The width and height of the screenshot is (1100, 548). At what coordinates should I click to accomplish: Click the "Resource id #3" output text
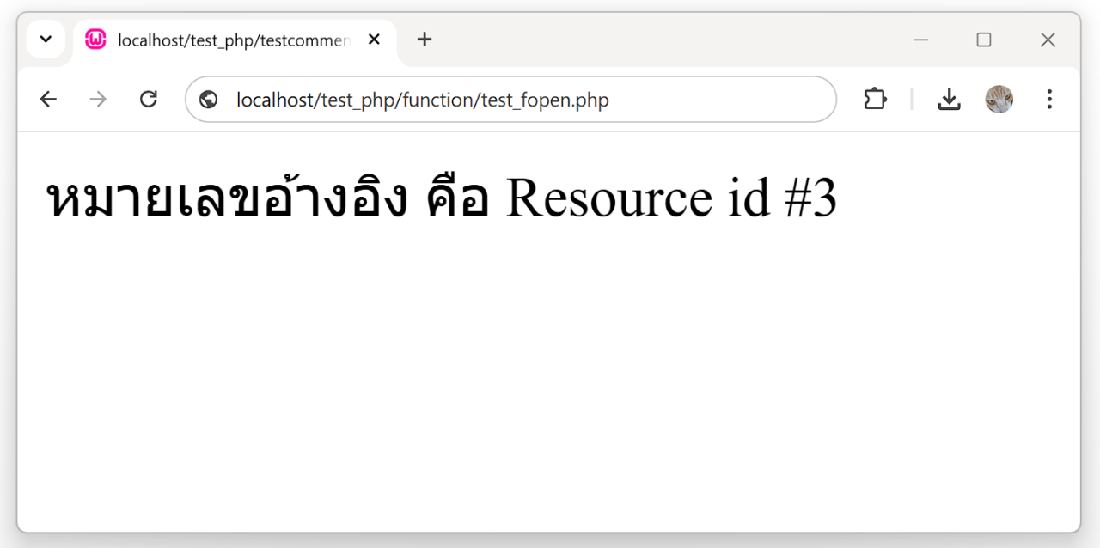pos(671,198)
